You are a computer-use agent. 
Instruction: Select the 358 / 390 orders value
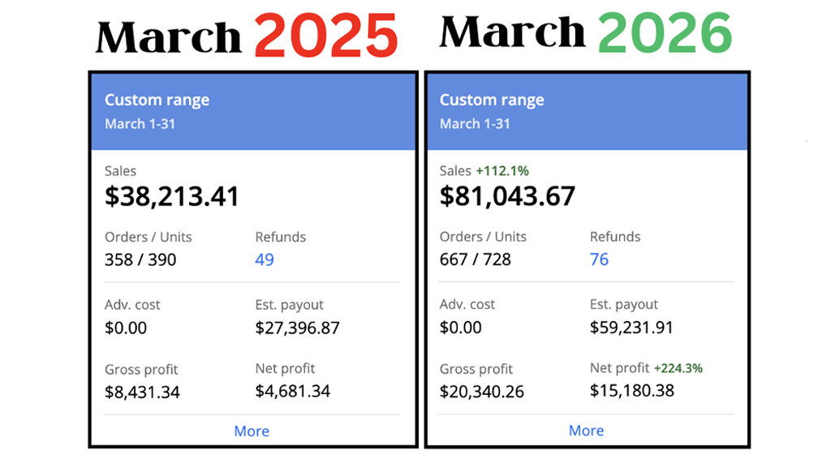[x=140, y=260]
